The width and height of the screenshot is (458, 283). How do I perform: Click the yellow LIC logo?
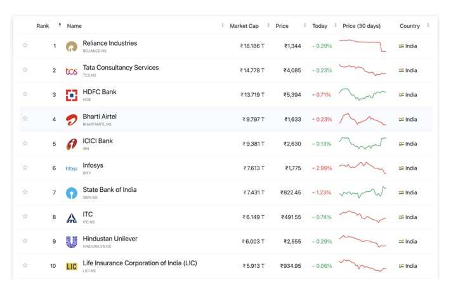pos(72,267)
